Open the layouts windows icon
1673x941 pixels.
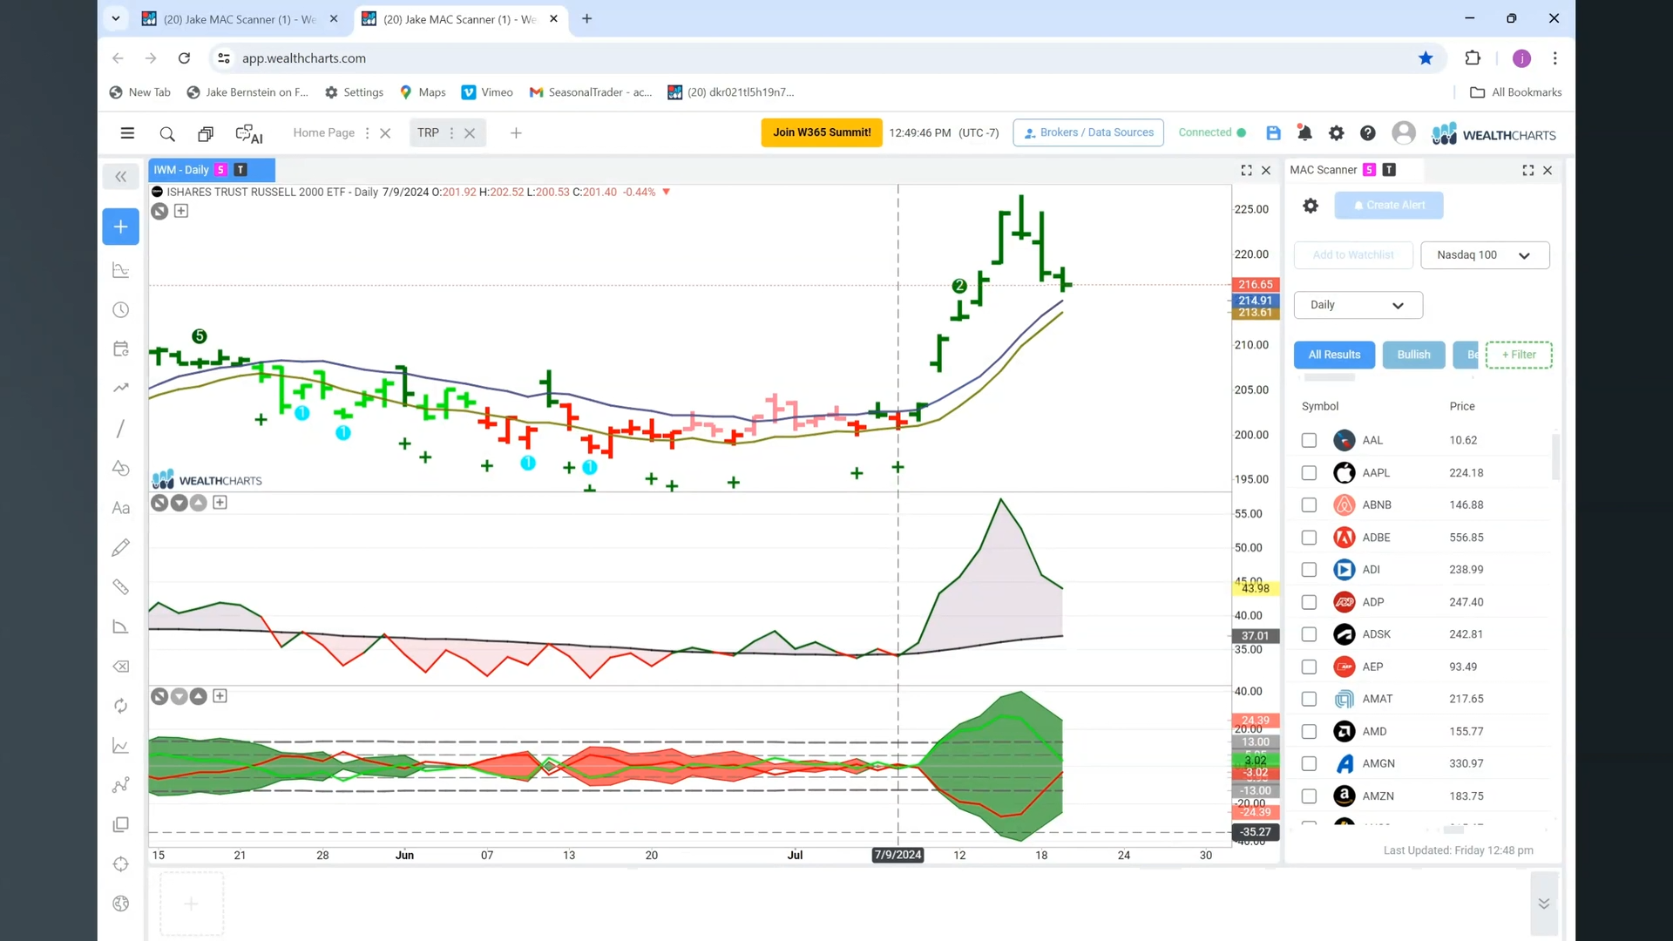pyautogui.click(x=206, y=133)
